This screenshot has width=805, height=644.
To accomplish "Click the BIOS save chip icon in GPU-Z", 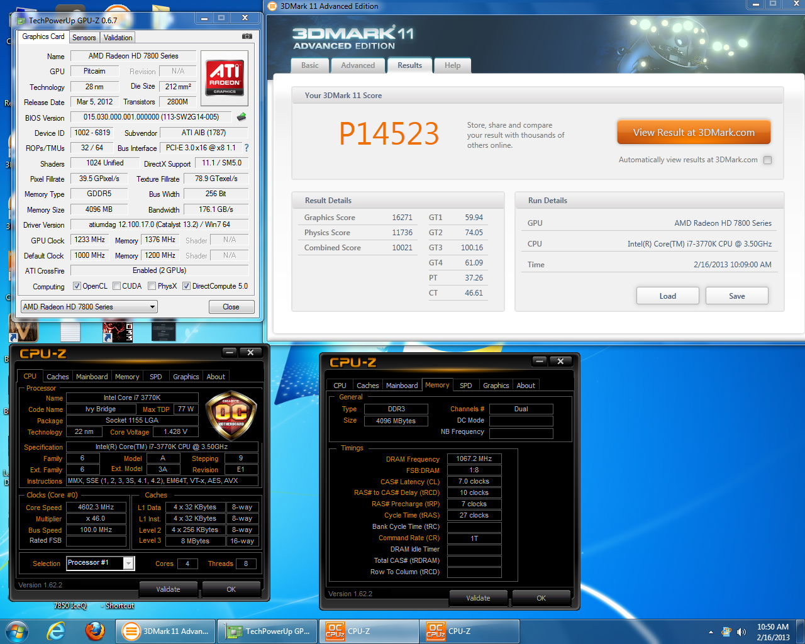I will pyautogui.click(x=241, y=117).
